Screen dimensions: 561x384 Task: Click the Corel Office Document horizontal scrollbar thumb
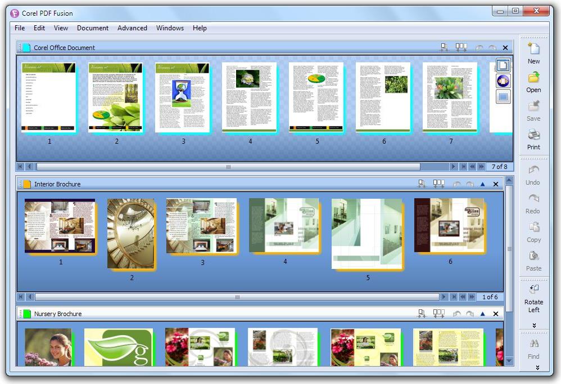[228, 167]
